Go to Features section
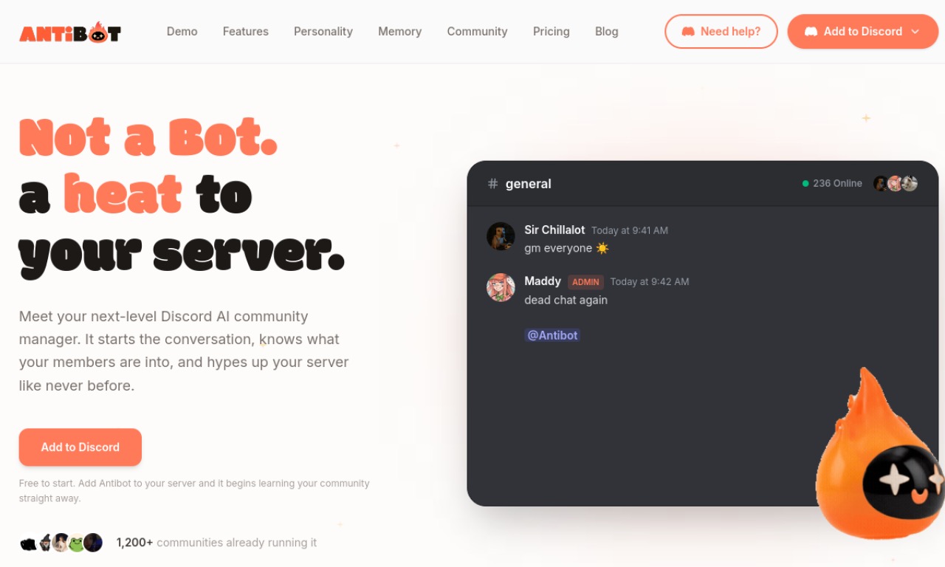945x567 pixels. coord(246,31)
